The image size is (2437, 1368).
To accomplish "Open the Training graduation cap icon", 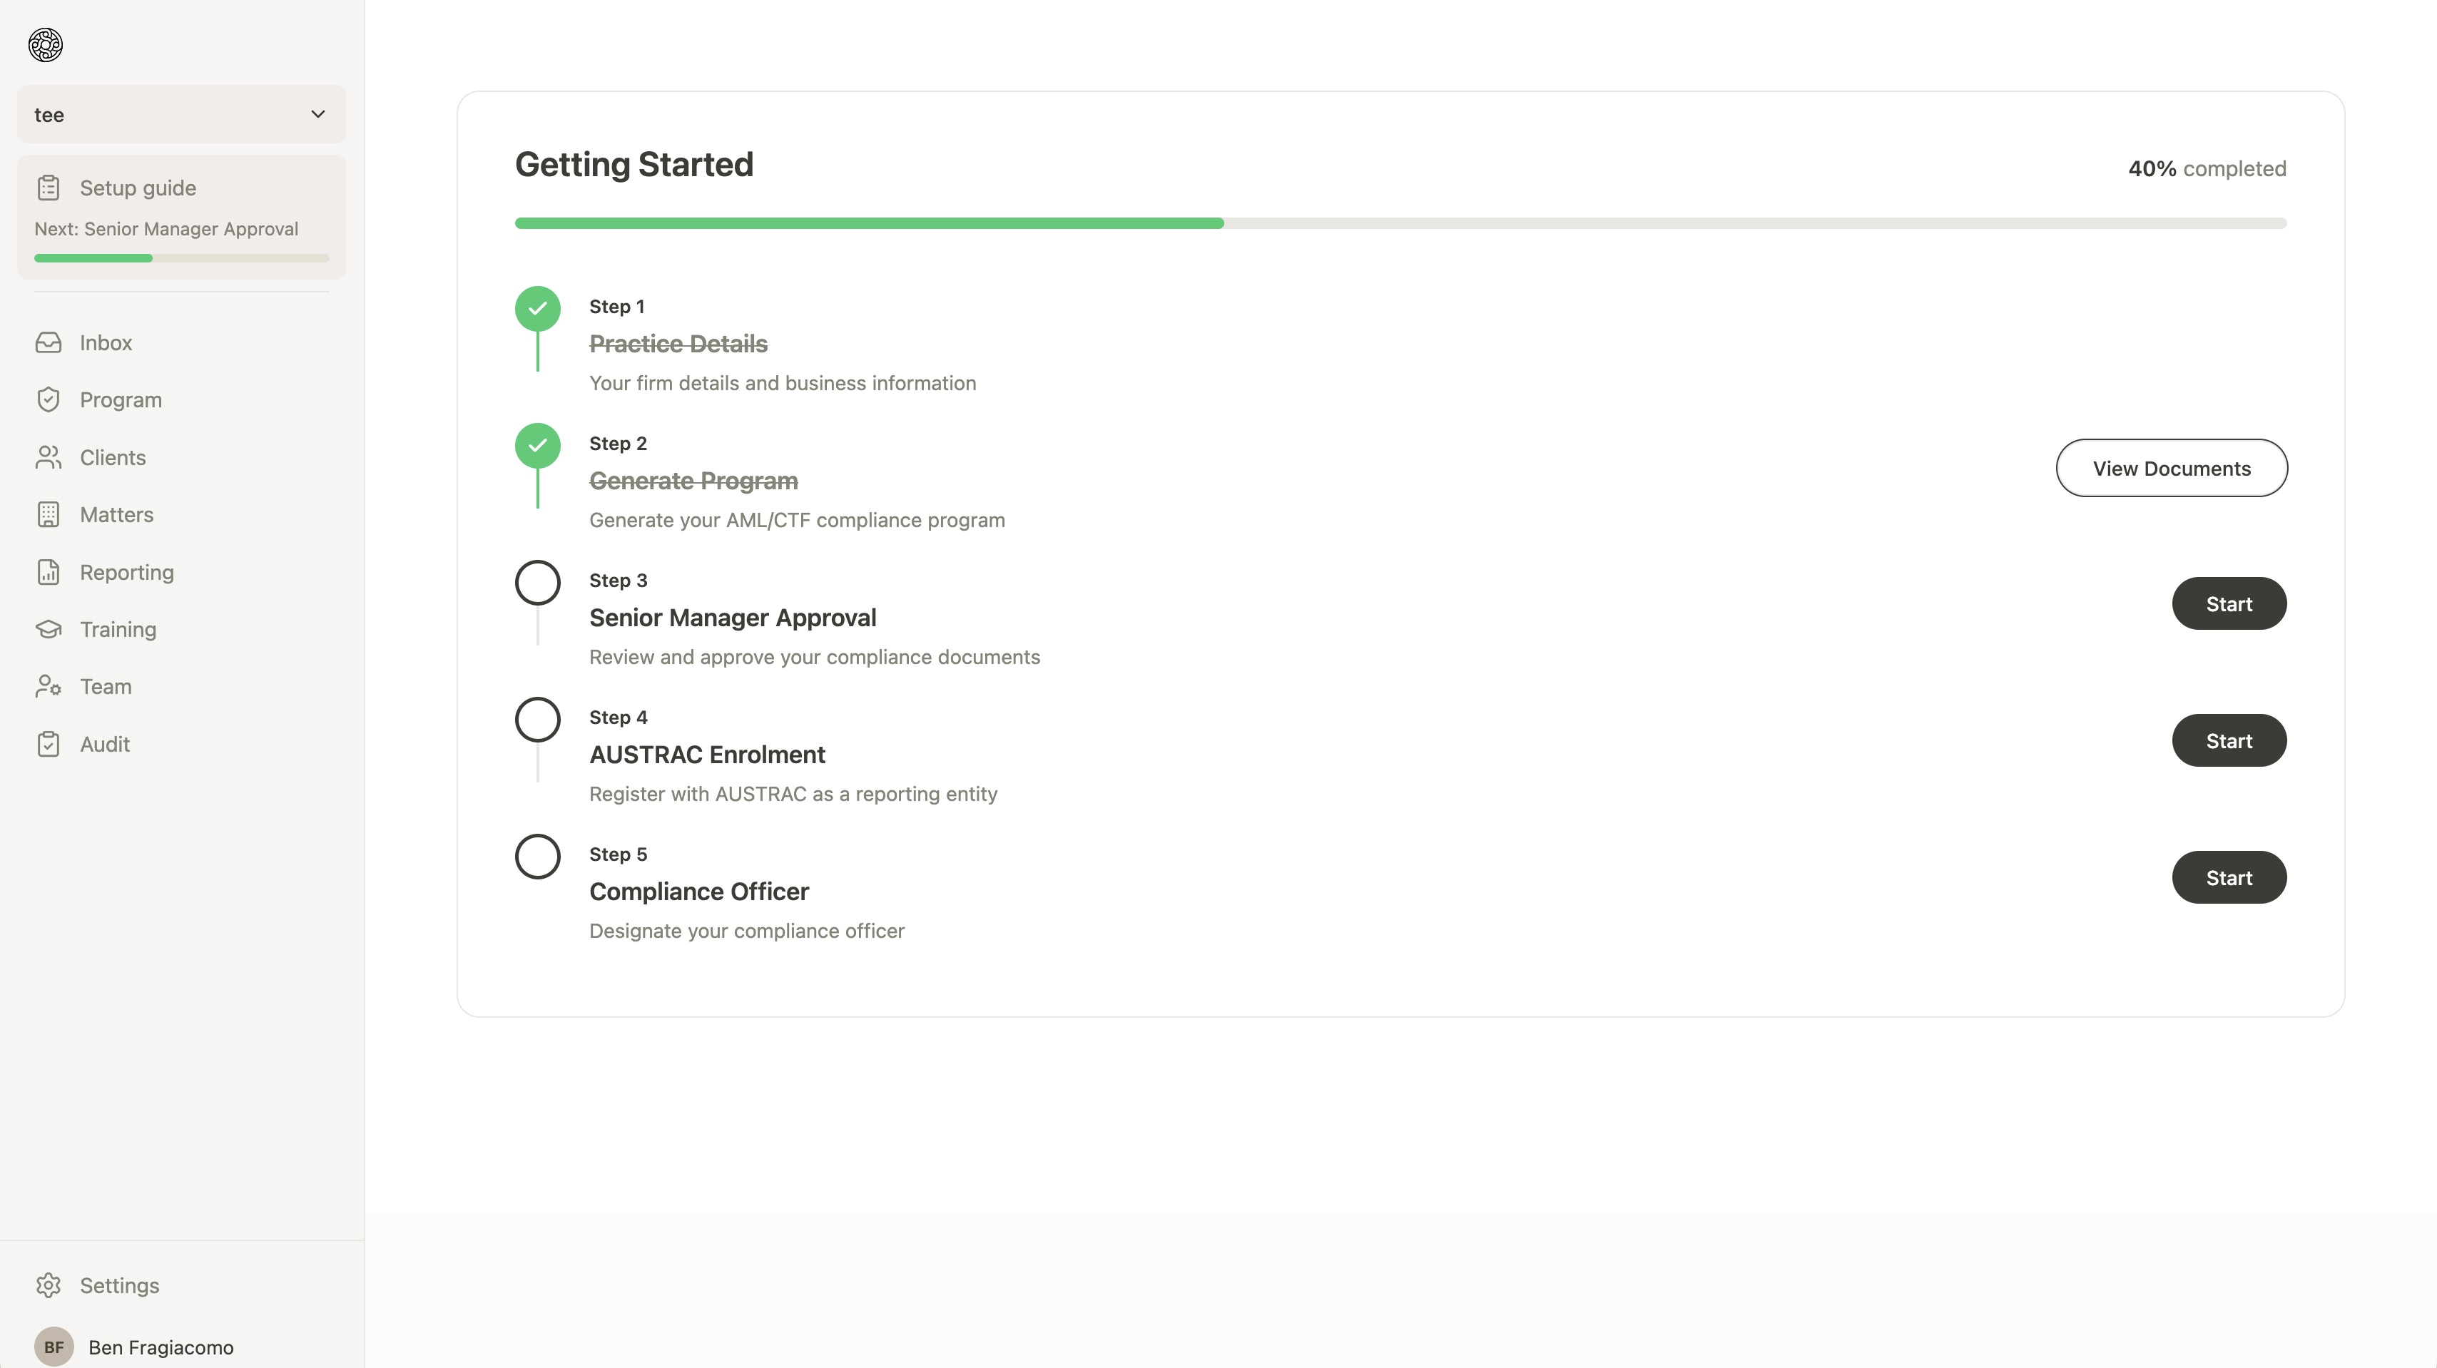I will (49, 629).
